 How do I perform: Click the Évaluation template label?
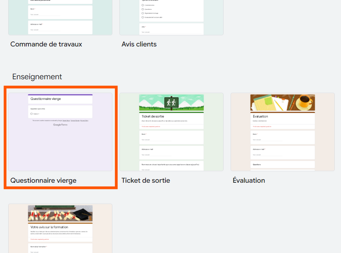coord(249,180)
